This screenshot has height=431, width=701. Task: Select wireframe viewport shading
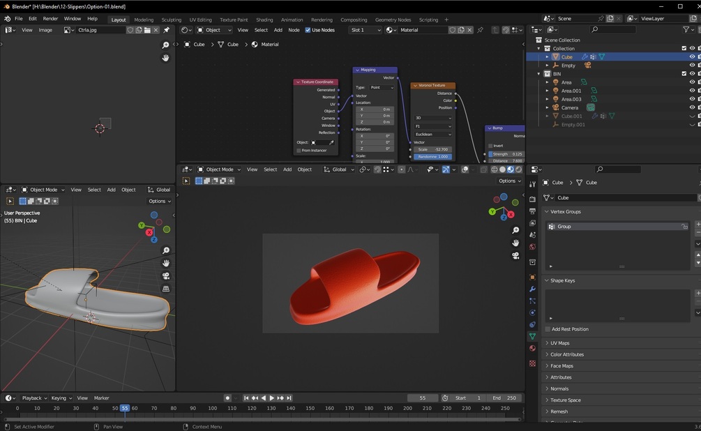495,169
